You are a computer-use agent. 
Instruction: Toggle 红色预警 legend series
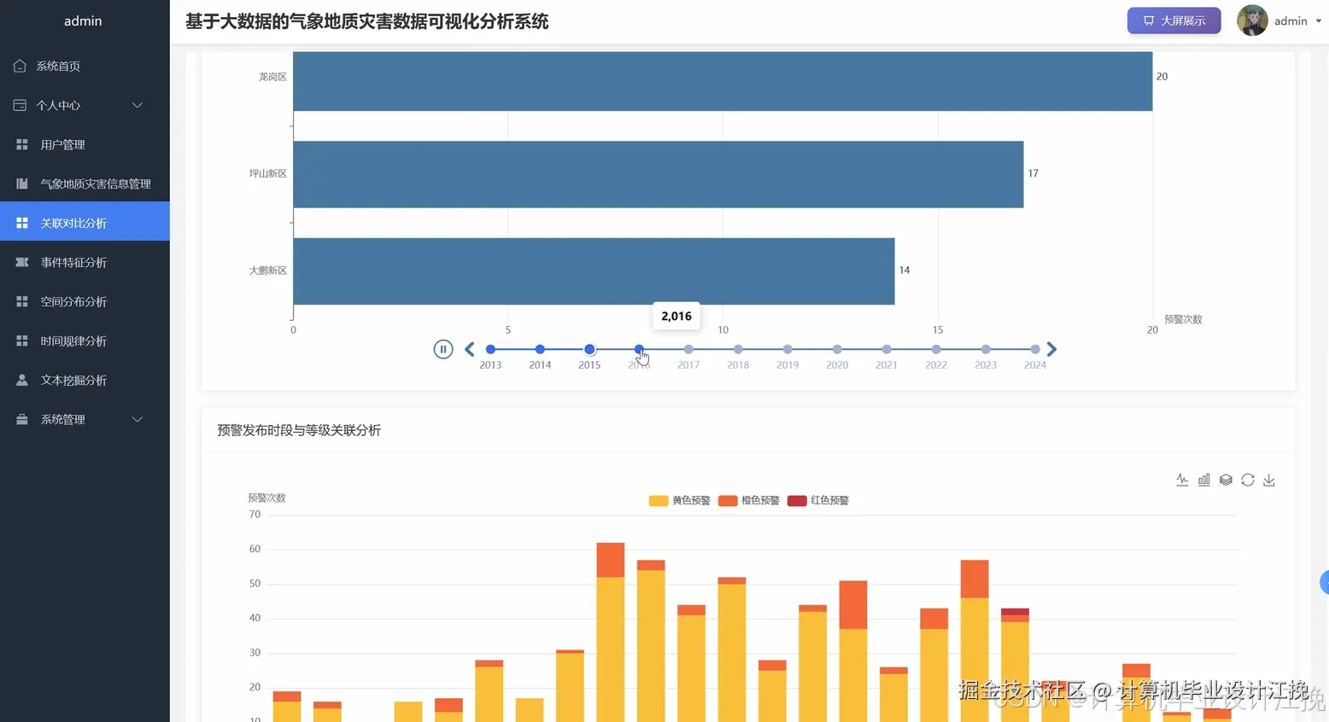[x=818, y=500]
